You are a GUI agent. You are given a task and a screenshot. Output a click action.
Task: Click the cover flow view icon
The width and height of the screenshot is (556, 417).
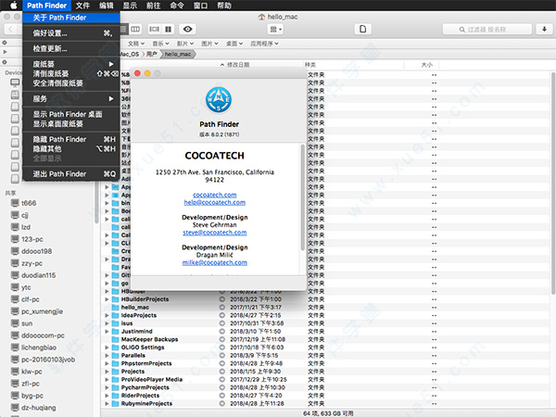click(x=154, y=29)
